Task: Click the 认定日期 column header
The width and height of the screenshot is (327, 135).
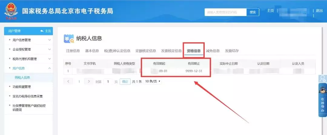Action: point(263,64)
